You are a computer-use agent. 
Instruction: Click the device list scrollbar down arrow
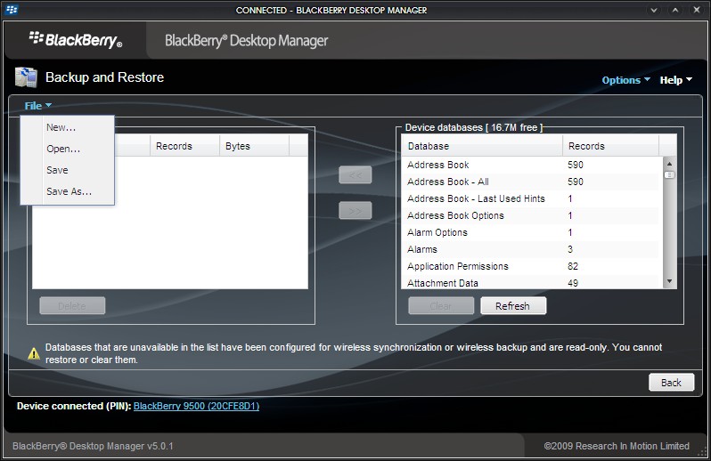click(669, 281)
